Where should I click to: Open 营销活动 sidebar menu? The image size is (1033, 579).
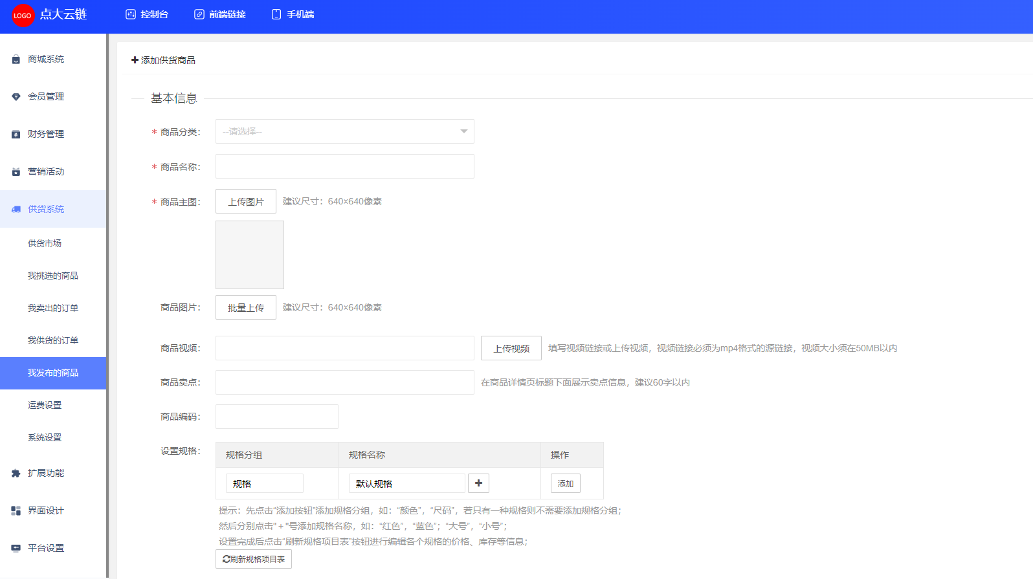pos(53,172)
